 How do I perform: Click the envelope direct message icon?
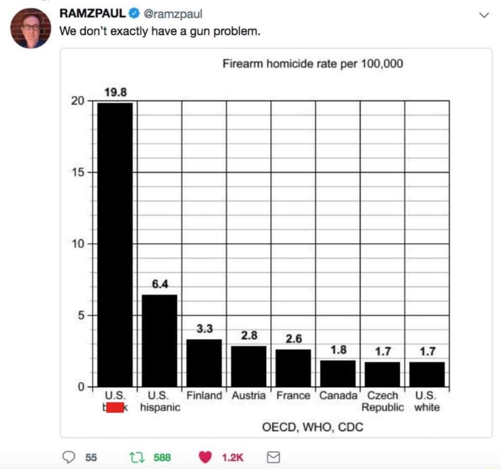[x=274, y=458]
